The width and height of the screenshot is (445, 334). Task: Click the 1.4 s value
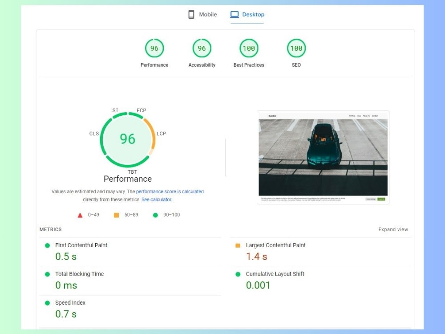(257, 257)
